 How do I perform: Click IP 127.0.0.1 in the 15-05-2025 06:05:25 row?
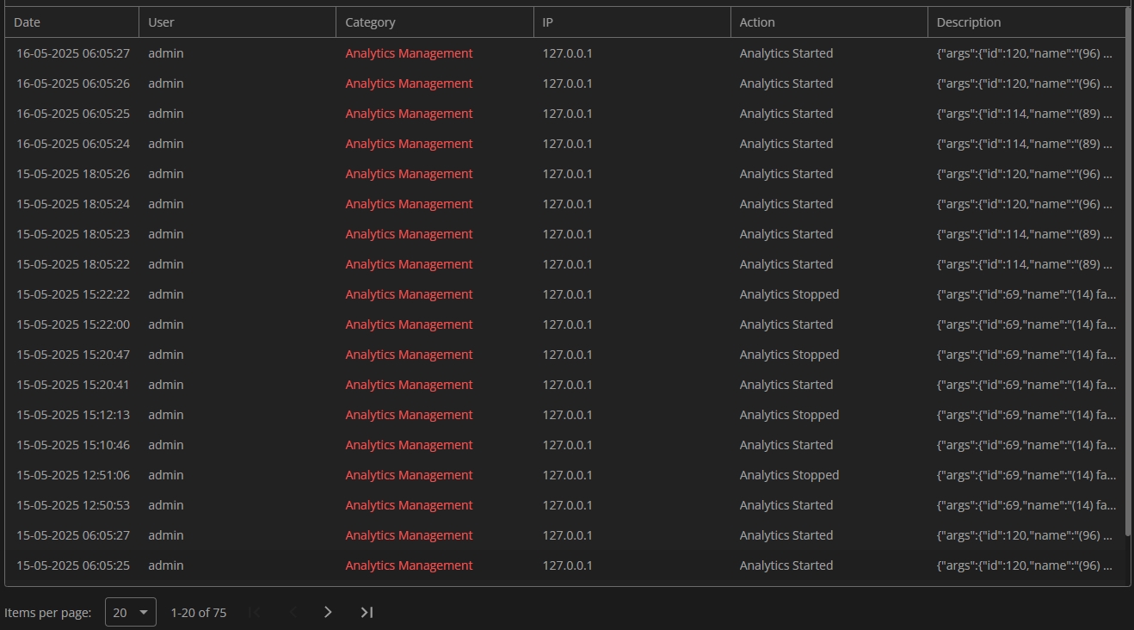(x=567, y=565)
